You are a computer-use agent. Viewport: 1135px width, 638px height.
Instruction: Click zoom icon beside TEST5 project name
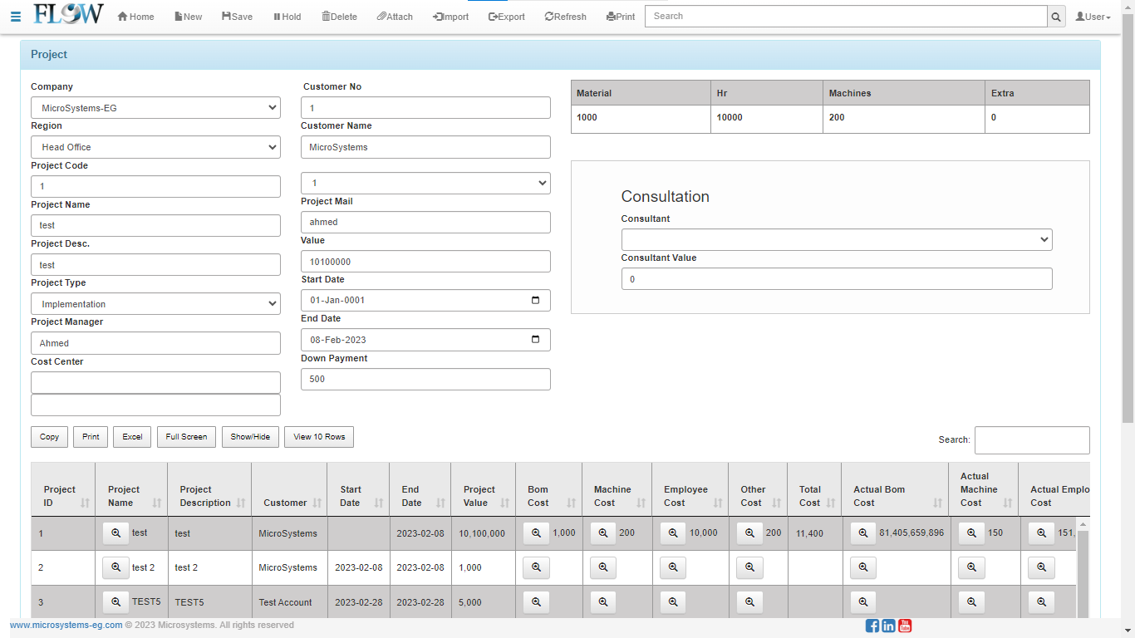(115, 602)
